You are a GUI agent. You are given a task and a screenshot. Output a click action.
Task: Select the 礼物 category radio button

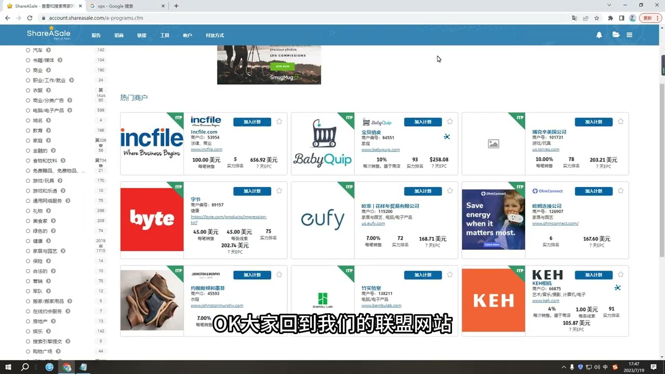[x=28, y=211]
